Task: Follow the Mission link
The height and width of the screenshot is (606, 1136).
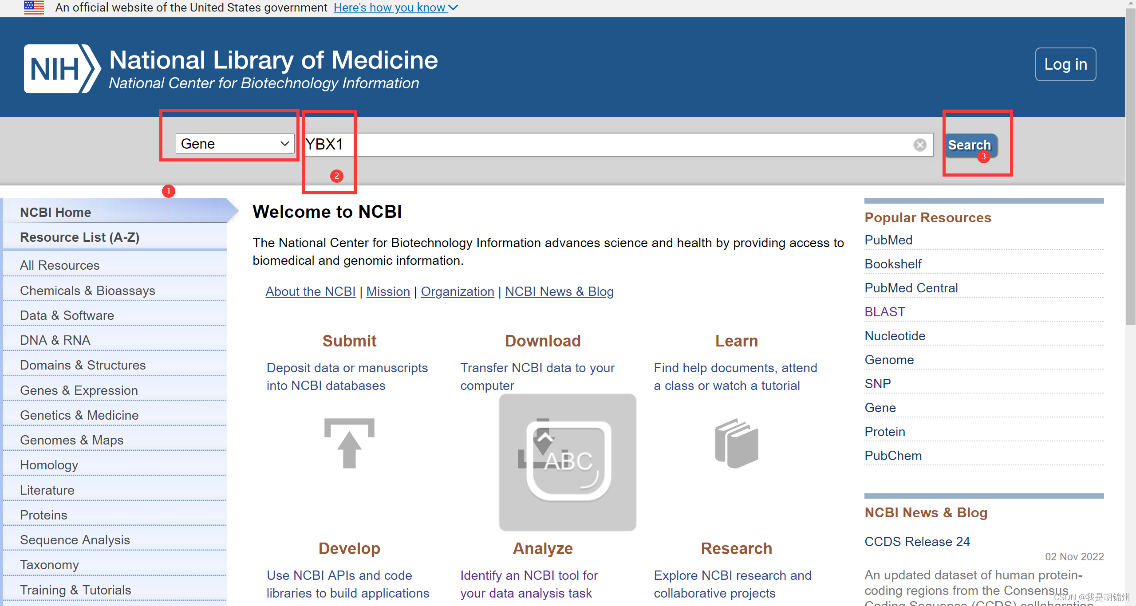Action: [388, 291]
